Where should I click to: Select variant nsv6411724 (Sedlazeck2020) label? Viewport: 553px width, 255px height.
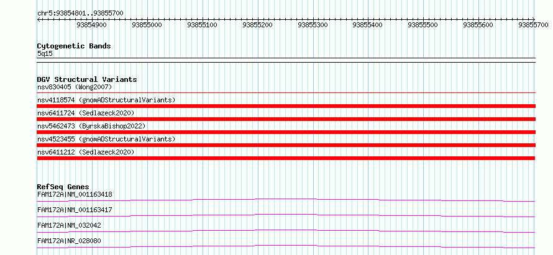click(x=86, y=113)
